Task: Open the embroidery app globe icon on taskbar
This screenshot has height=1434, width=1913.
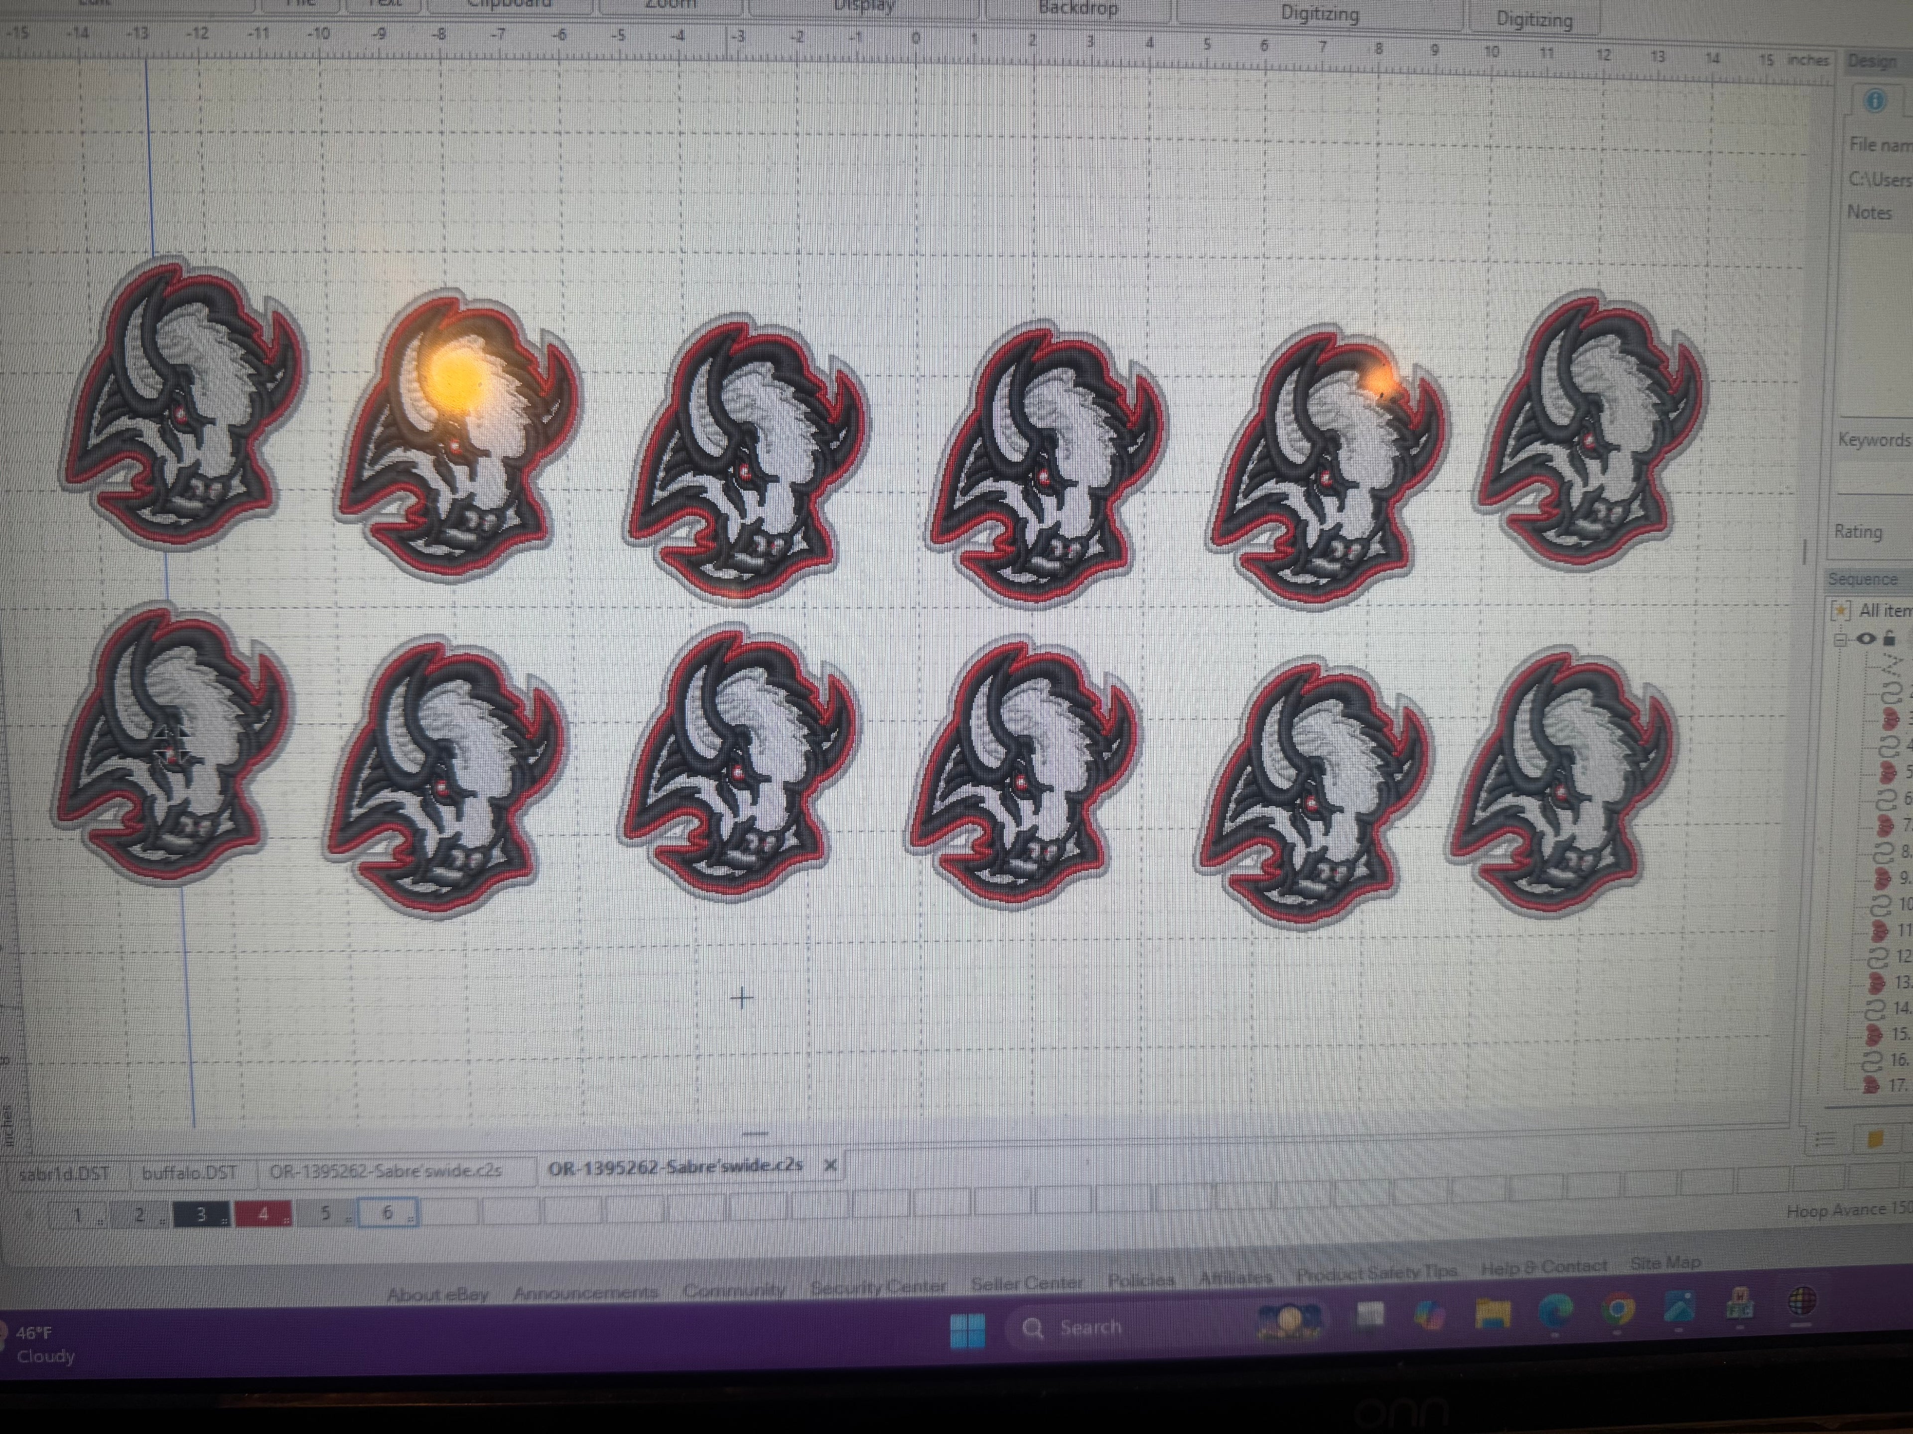Action: pos(1801,1301)
